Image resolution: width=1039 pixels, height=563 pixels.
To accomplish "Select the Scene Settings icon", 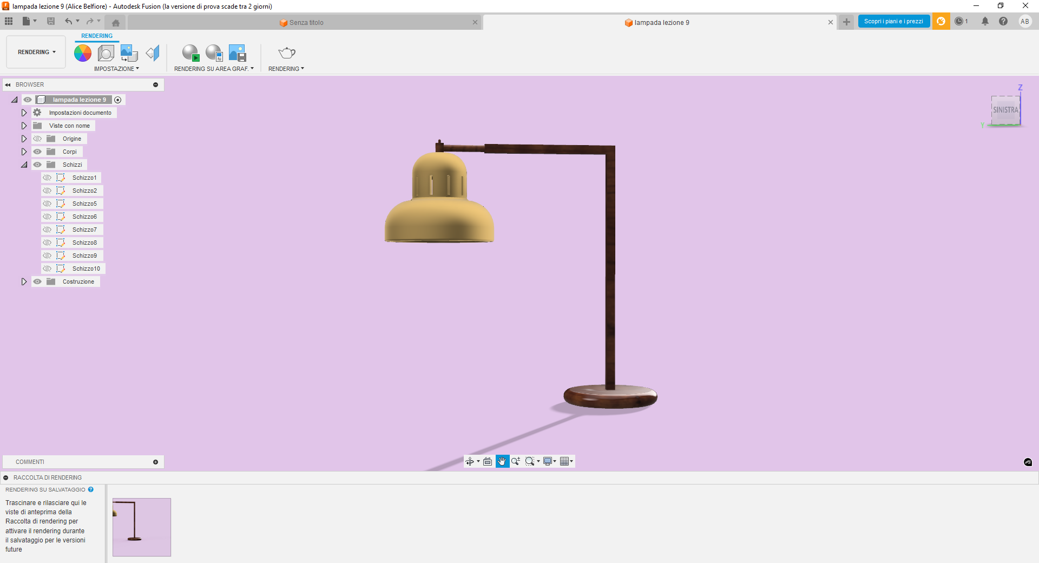I will (x=106, y=53).
